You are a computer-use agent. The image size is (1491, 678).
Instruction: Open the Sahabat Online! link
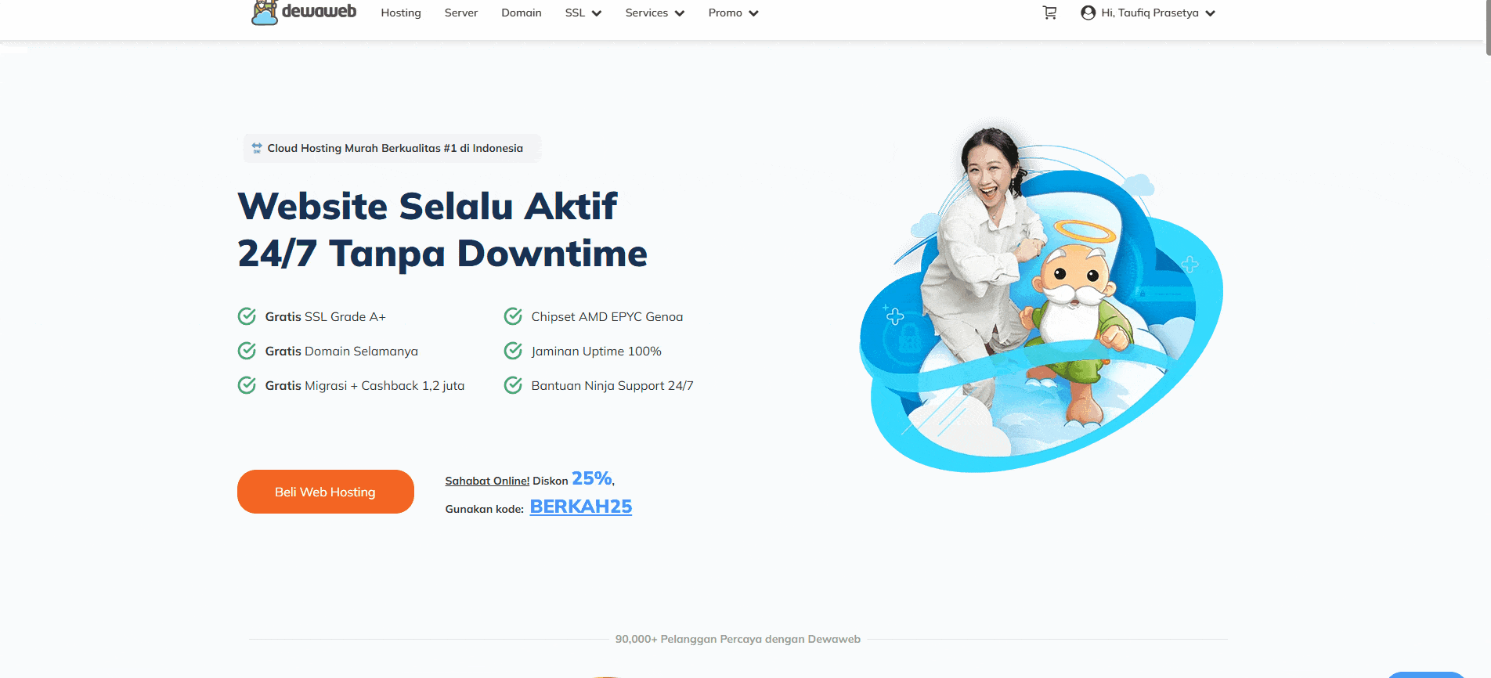[487, 481]
